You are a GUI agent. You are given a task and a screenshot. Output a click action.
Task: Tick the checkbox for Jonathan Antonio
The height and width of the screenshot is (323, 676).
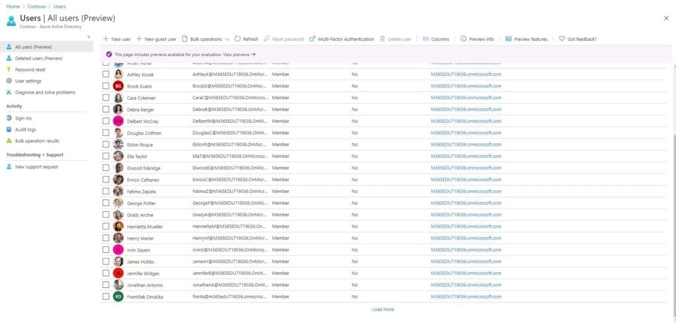(106, 285)
